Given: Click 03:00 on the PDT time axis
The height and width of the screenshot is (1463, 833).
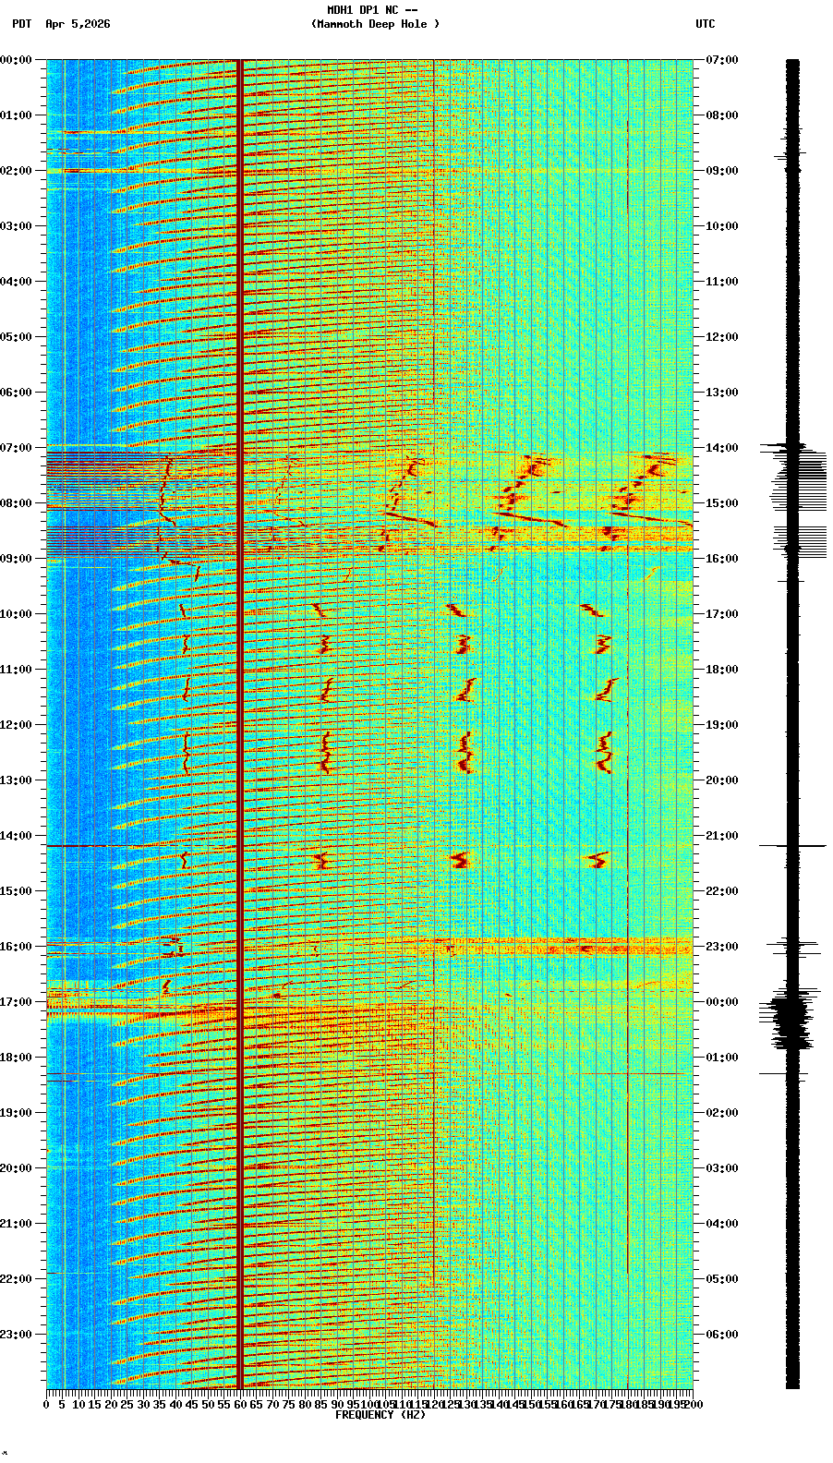Looking at the screenshot, I should pyautogui.click(x=16, y=226).
